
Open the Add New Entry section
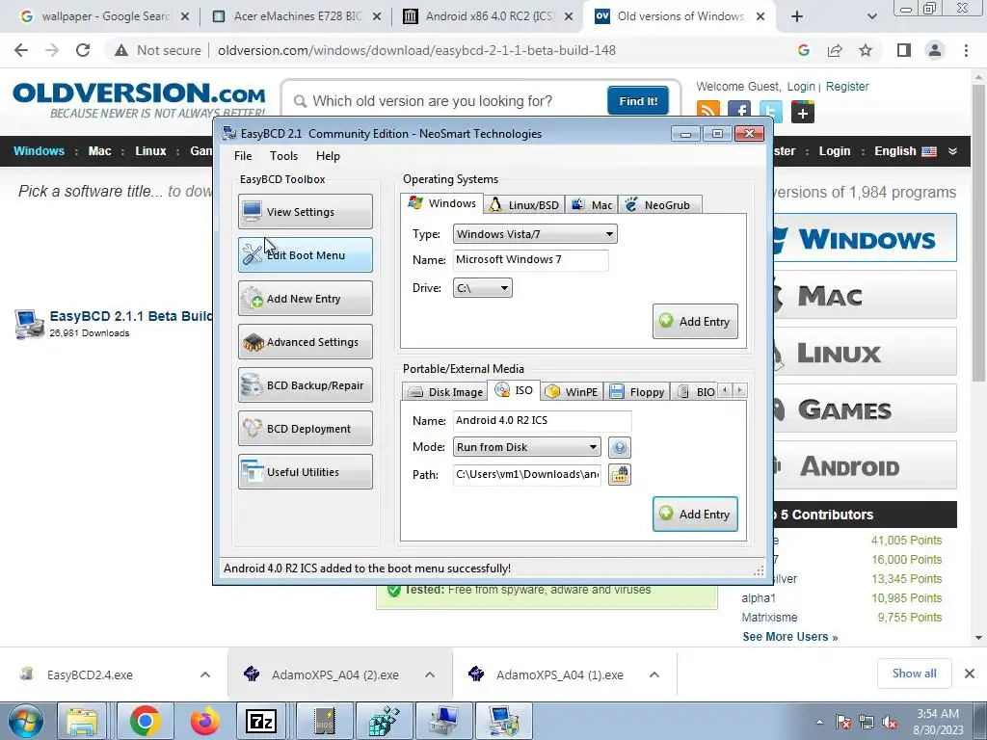(x=306, y=299)
